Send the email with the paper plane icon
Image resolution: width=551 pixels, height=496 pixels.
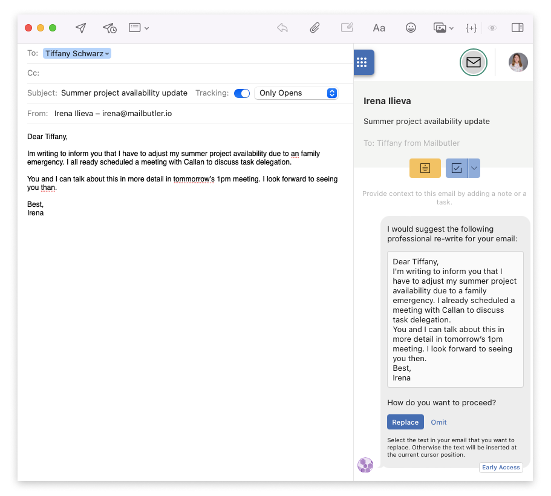click(81, 28)
